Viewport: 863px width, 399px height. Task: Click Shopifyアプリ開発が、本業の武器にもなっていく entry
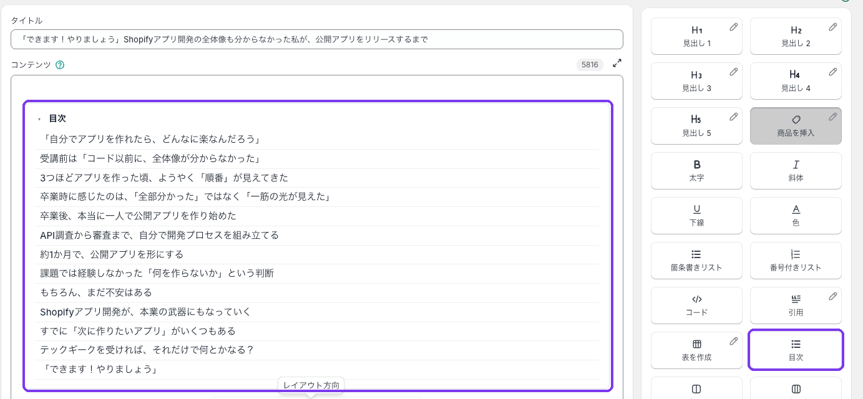[x=145, y=312]
